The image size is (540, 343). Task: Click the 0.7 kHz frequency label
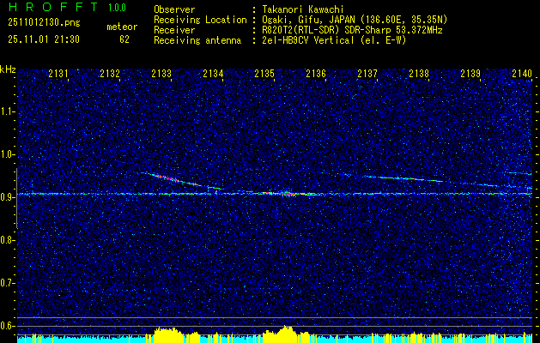[x=7, y=283]
